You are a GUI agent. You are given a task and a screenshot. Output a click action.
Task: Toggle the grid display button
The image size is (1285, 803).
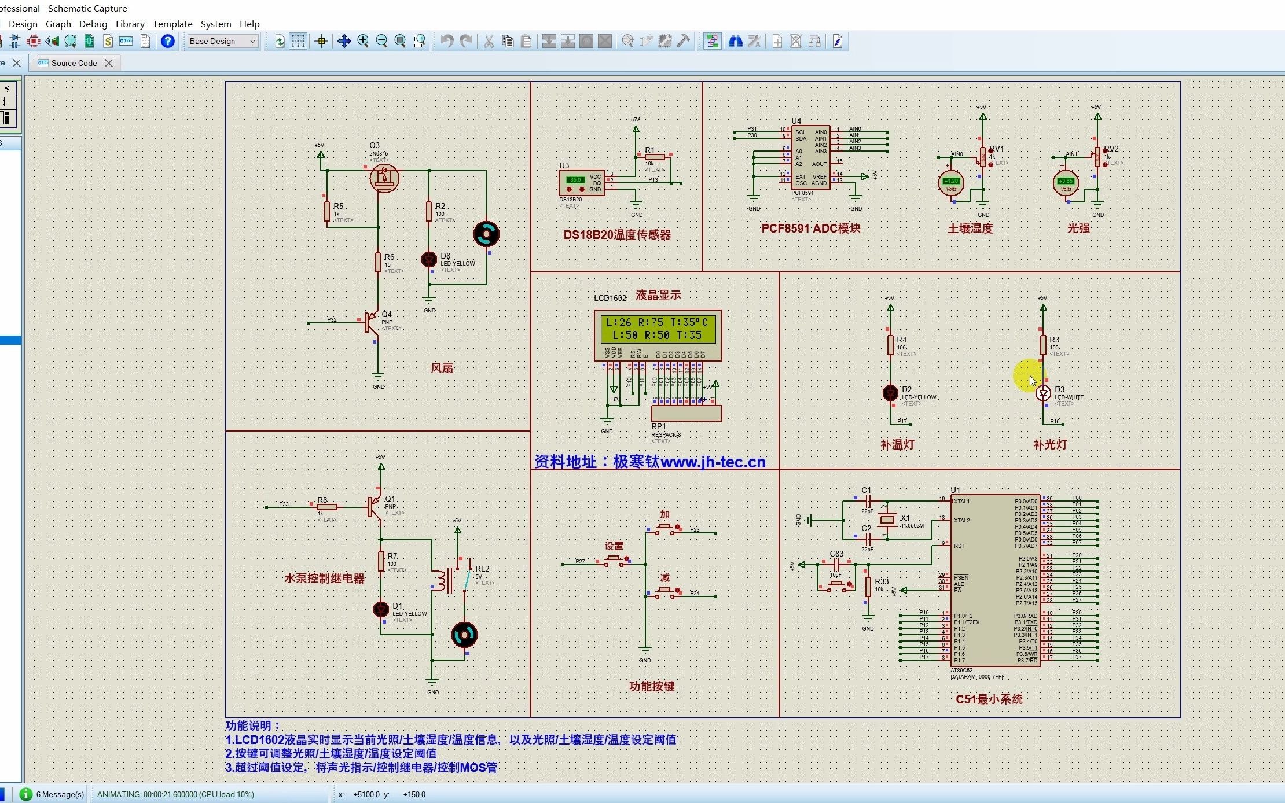[x=298, y=41]
